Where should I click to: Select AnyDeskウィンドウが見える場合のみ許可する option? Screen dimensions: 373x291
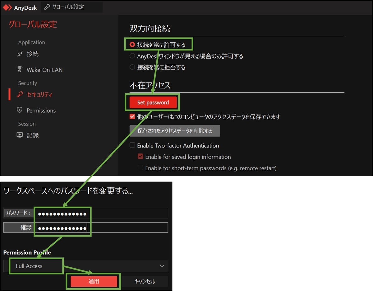pos(132,56)
